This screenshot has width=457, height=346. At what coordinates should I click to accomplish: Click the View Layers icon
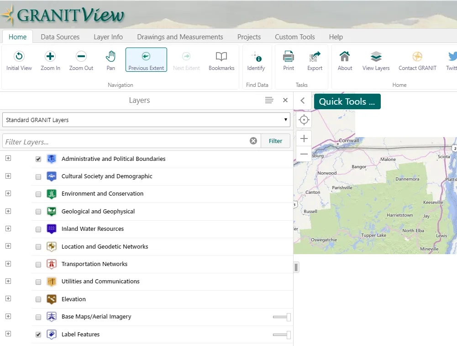[x=376, y=60]
